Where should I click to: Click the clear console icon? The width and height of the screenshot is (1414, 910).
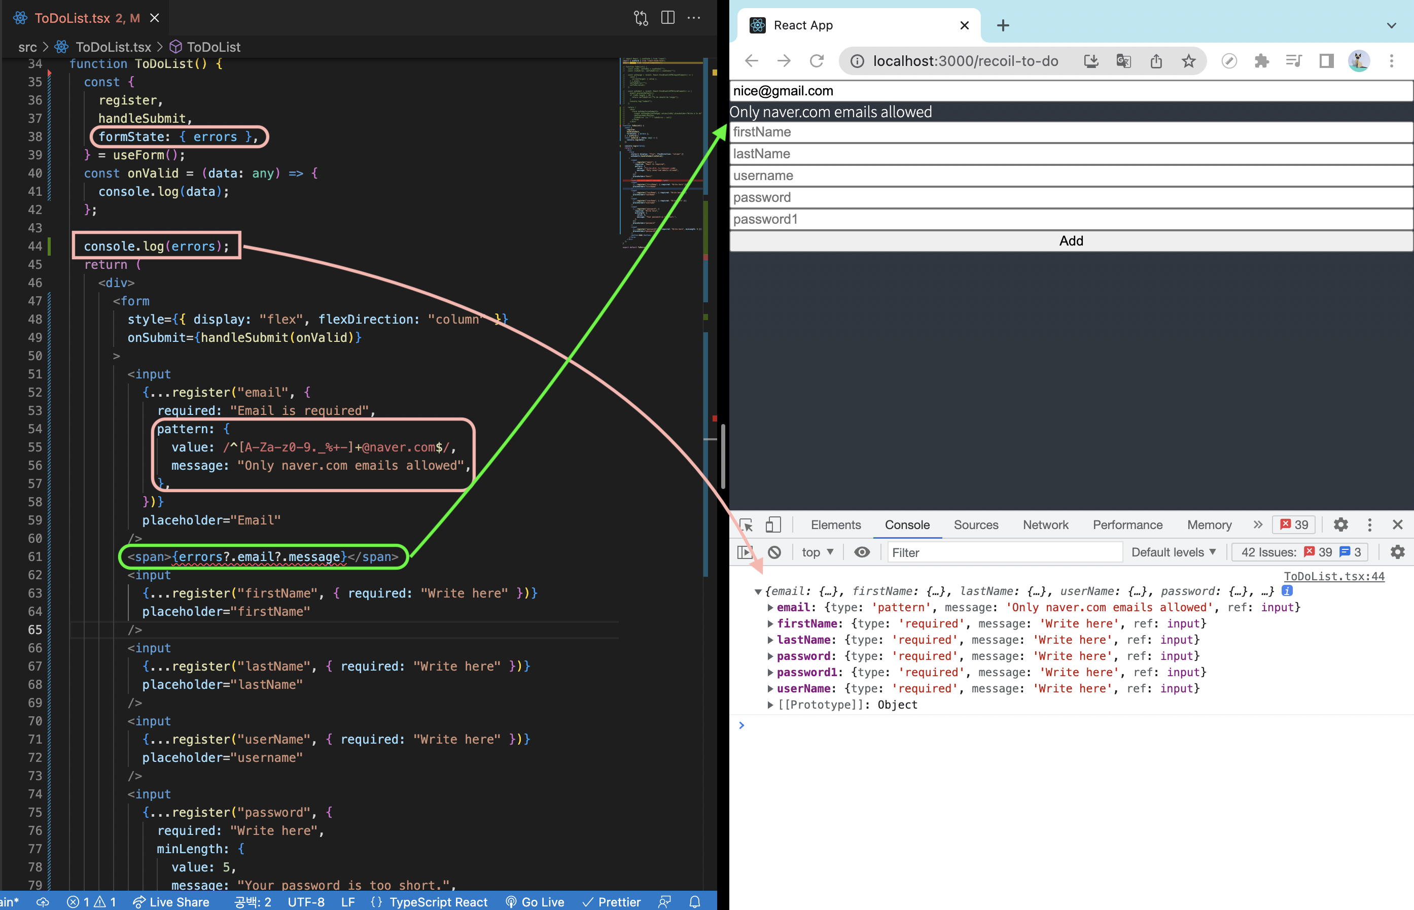tap(774, 552)
